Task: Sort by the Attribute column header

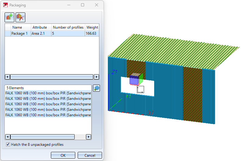Action: [41, 27]
